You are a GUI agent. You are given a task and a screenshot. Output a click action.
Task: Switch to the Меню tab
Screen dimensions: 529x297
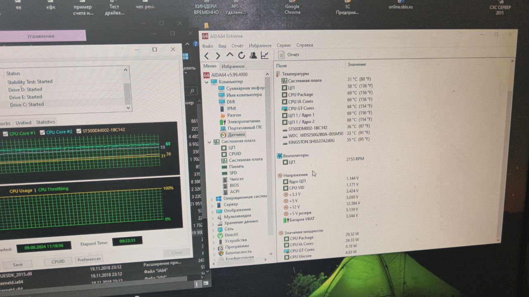pyautogui.click(x=210, y=66)
